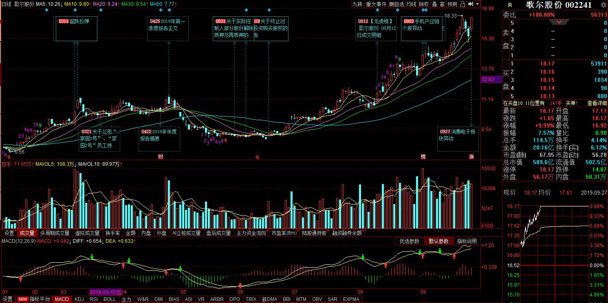The height and width of the screenshot is (303, 608).
Task: Expand the order book red chevron
Action: [559, 22]
